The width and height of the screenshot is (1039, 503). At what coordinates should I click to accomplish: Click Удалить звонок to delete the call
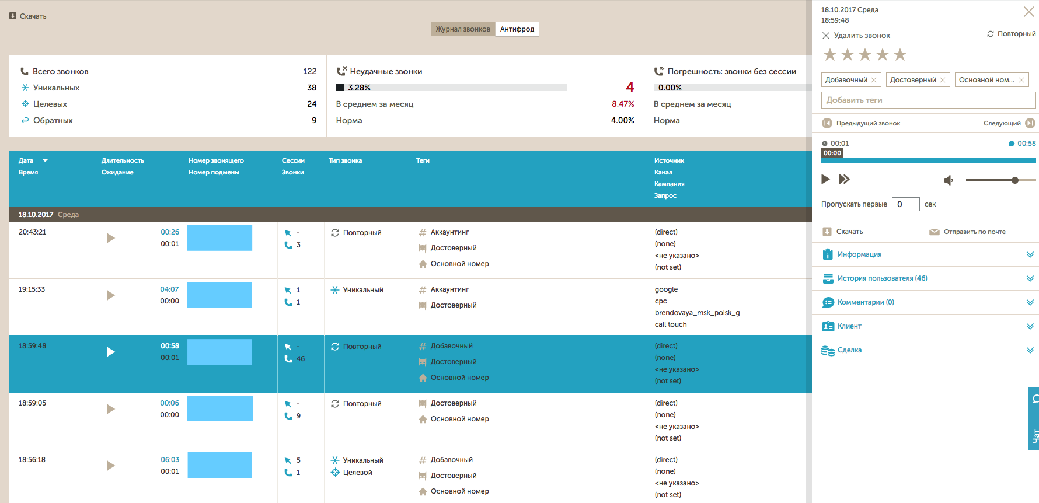856,36
